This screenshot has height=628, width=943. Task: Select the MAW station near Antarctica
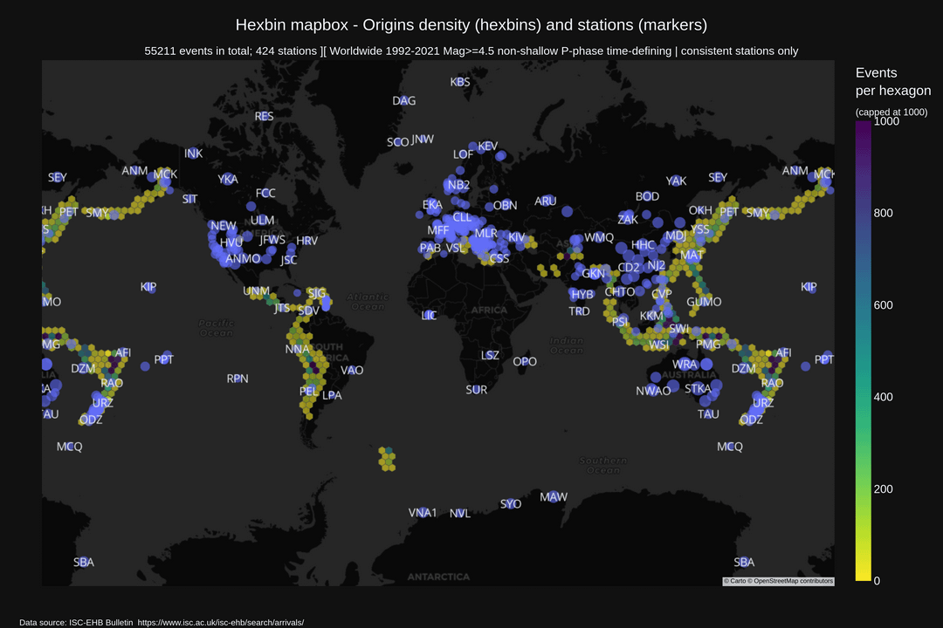pos(553,497)
